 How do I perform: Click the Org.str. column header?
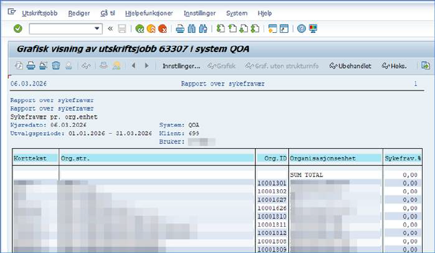pos(157,158)
